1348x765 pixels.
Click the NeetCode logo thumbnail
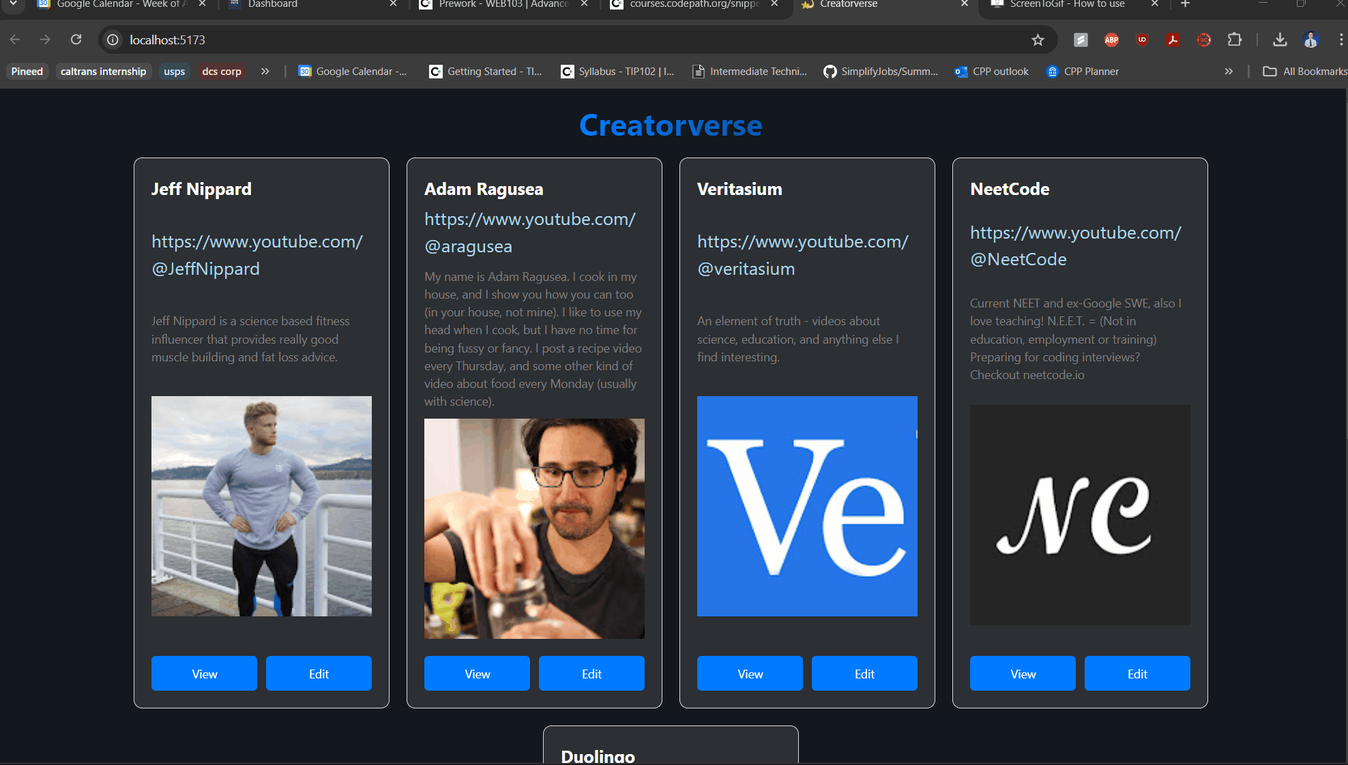click(x=1080, y=515)
